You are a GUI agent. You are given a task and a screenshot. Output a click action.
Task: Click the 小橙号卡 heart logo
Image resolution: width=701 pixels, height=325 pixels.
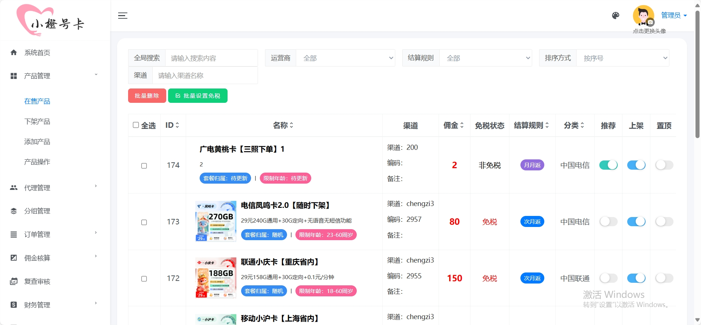pyautogui.click(x=50, y=20)
